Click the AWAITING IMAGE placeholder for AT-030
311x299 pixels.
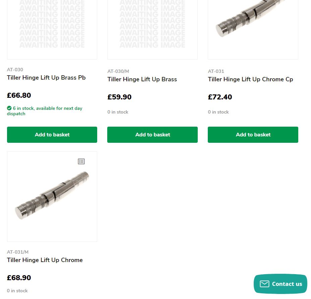[x=52, y=27]
